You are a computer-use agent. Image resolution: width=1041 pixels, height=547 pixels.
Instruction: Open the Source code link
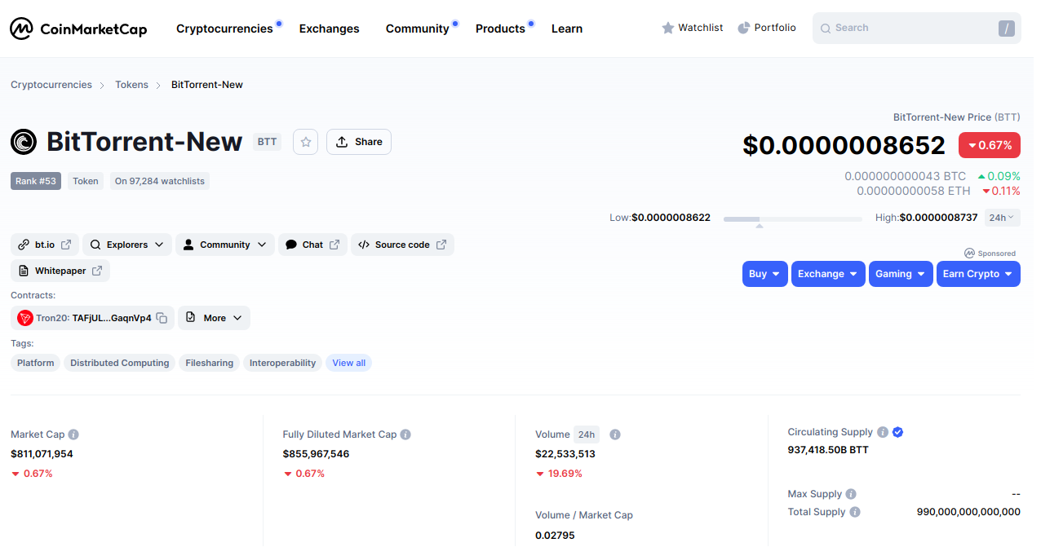click(x=402, y=245)
